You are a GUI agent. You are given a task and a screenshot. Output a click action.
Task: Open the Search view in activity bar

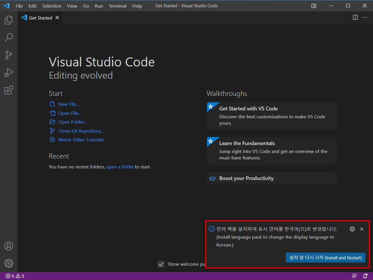click(x=9, y=37)
